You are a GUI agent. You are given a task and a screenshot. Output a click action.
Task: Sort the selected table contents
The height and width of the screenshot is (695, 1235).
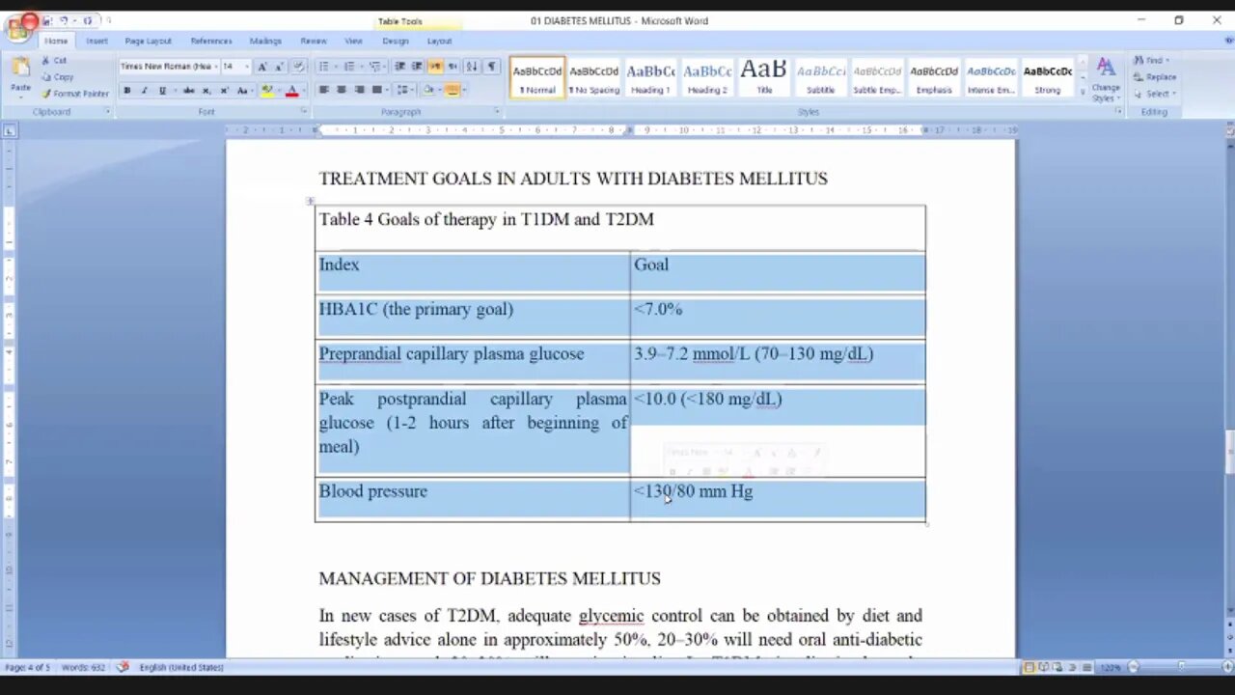point(472,67)
